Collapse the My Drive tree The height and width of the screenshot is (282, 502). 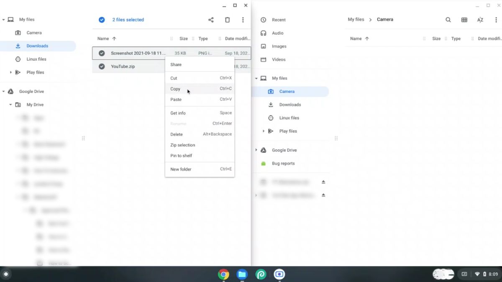10,105
